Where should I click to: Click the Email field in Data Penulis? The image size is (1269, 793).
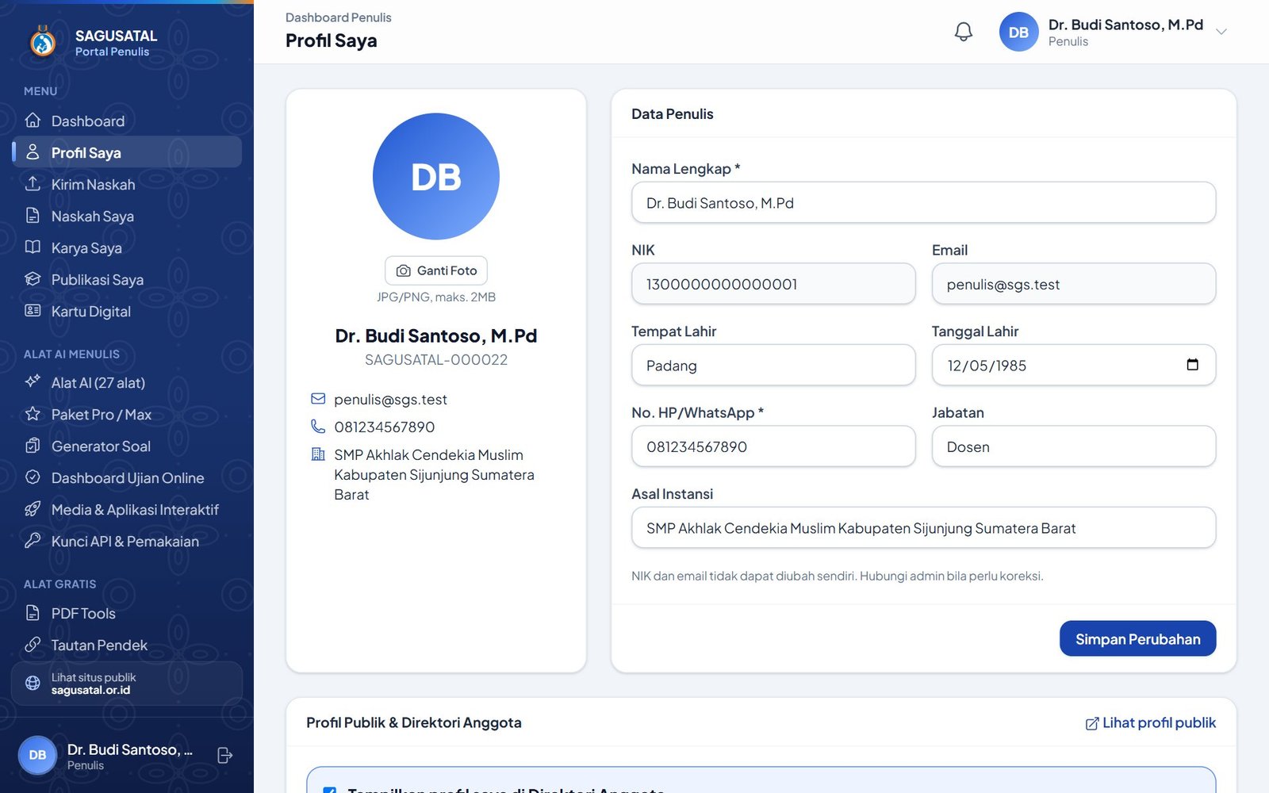[x=1074, y=284]
